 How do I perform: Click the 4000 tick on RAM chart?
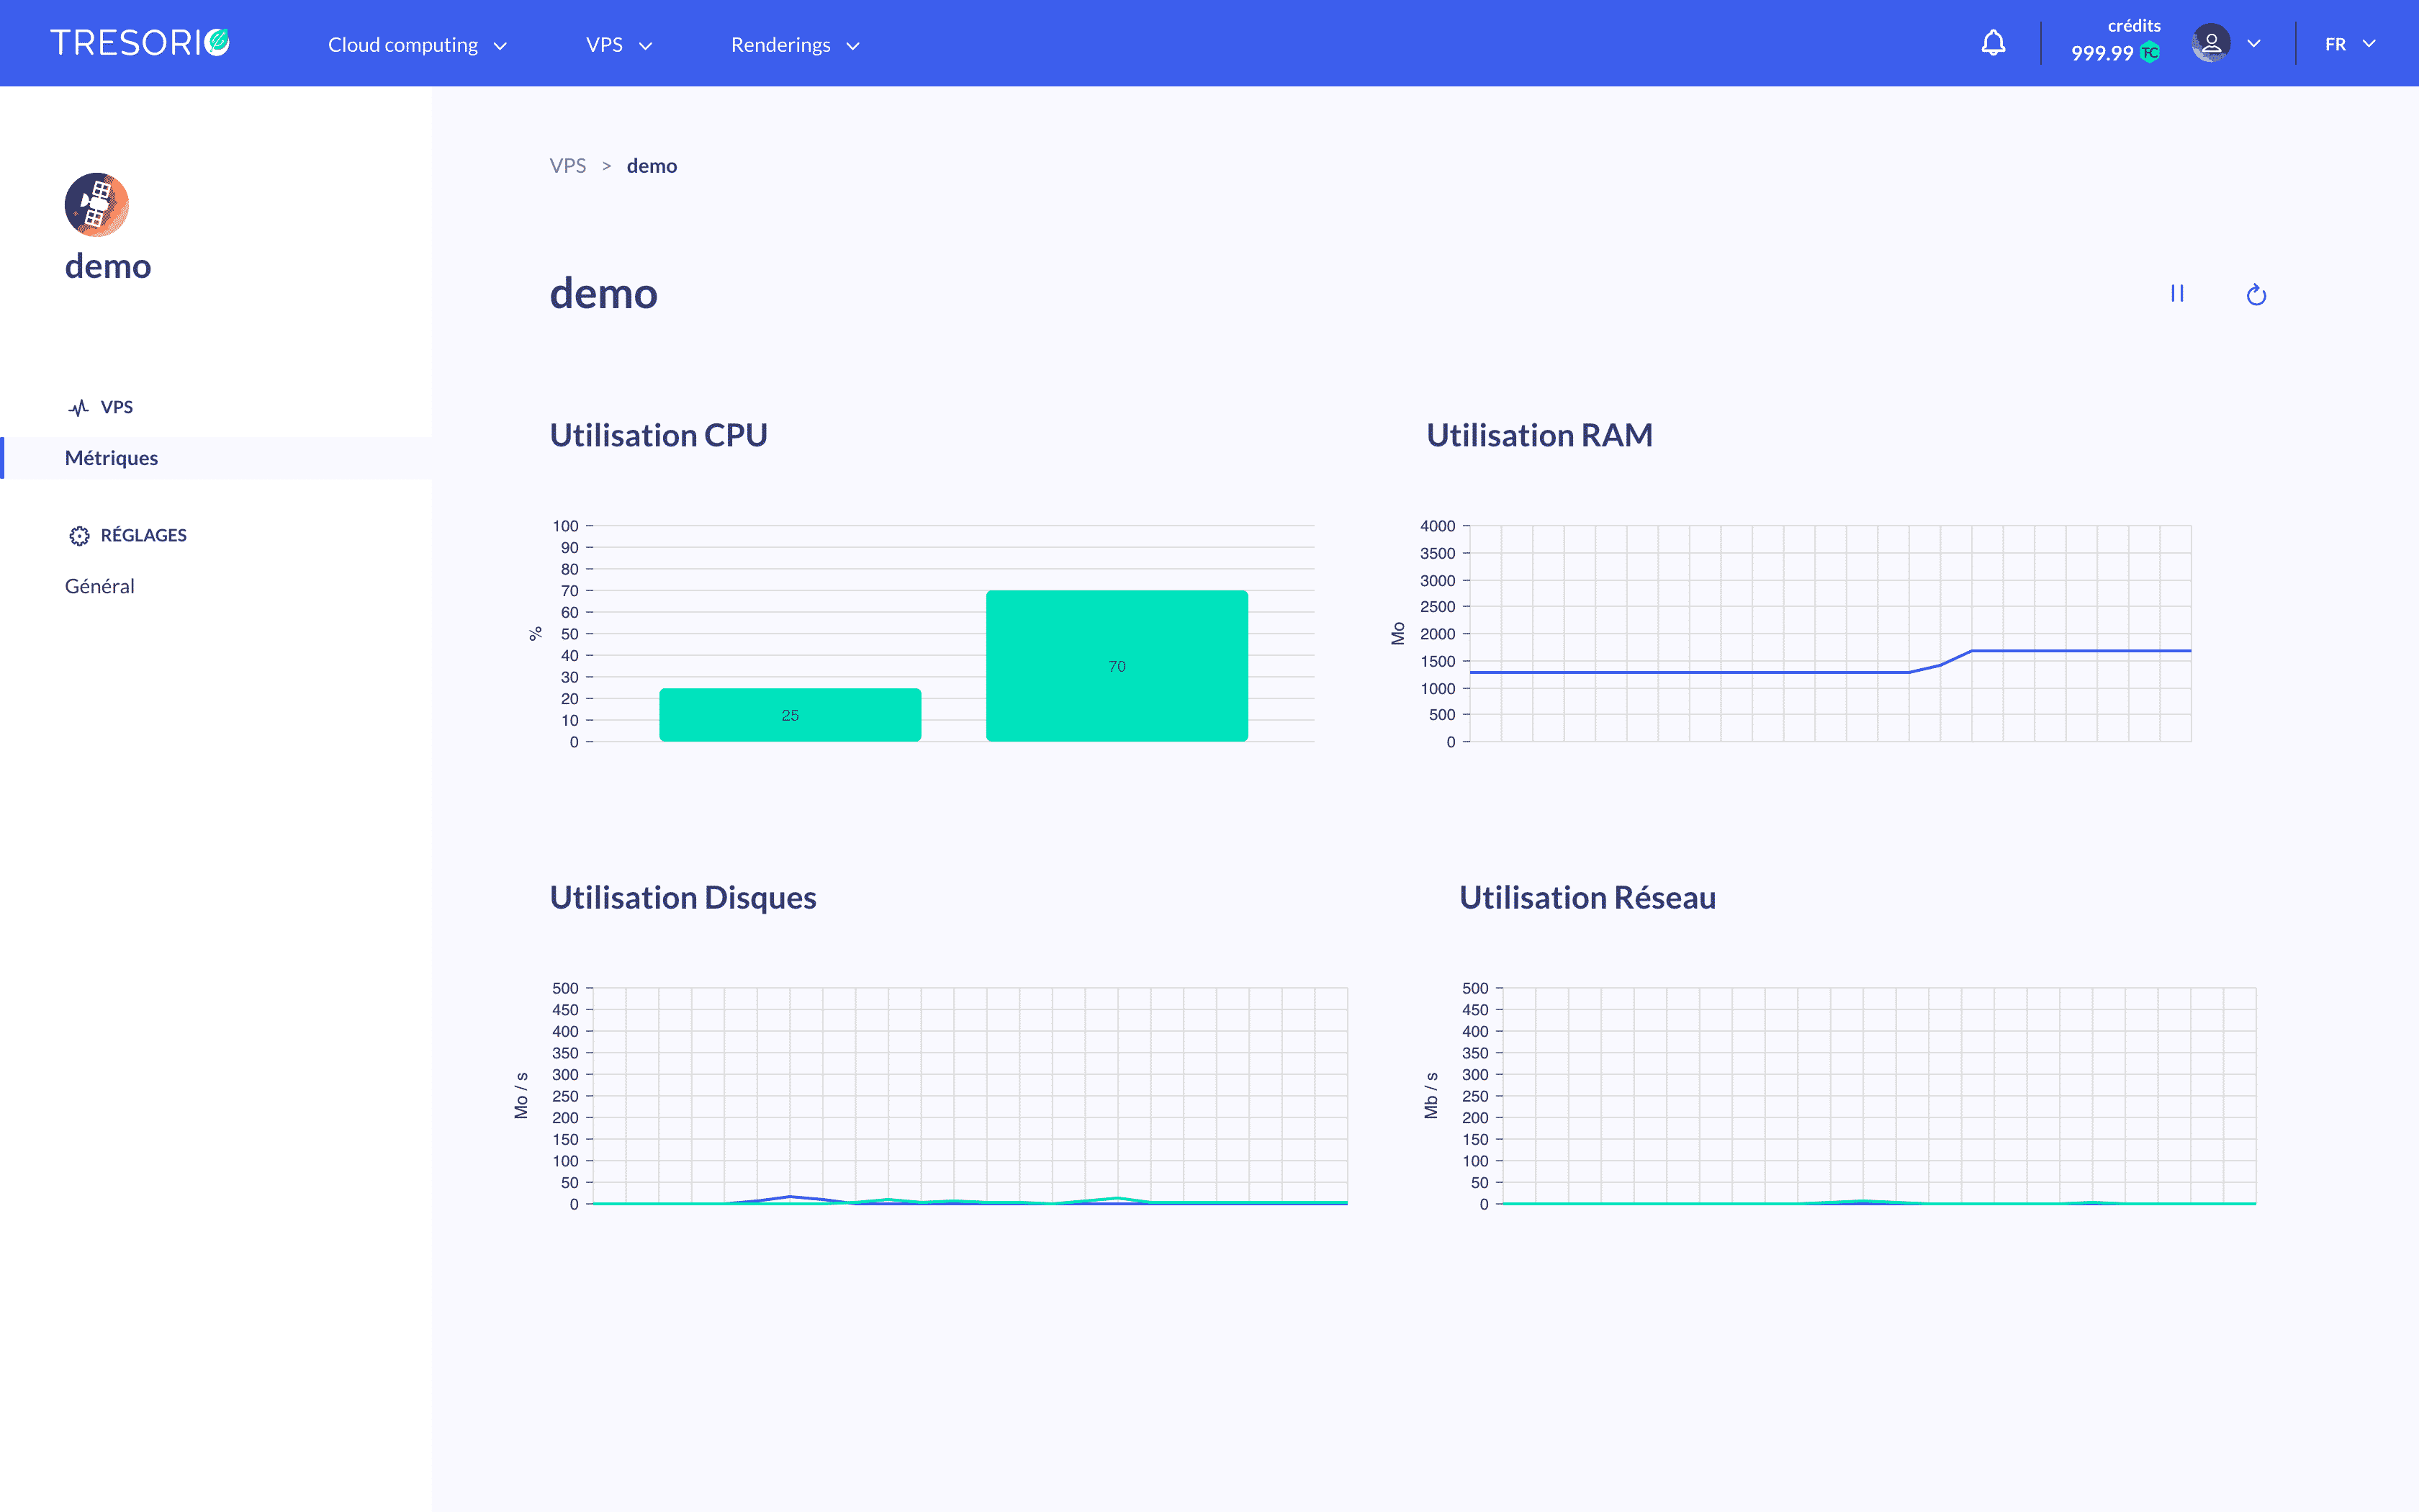1438,526
